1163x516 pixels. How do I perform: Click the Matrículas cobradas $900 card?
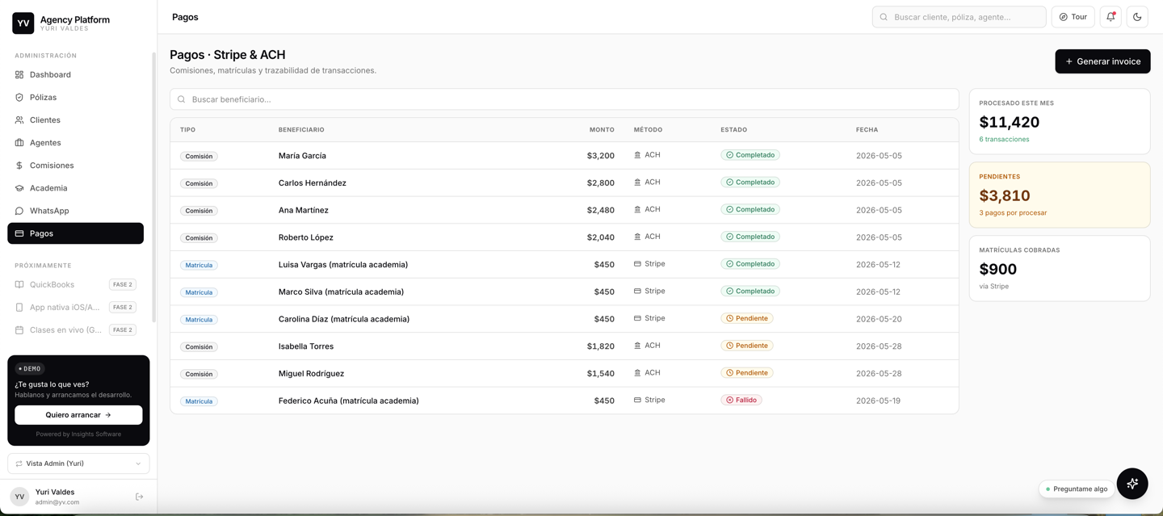click(1060, 268)
